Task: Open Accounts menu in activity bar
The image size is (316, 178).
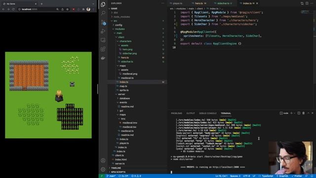Action: pyautogui.click(x=103, y=160)
